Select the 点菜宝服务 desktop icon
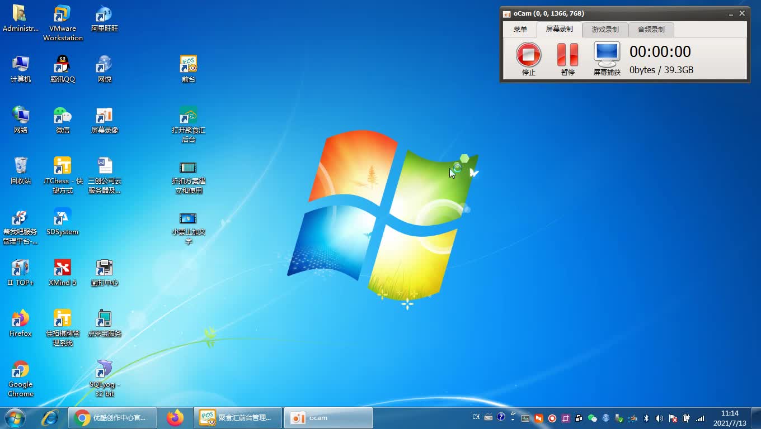 [105, 323]
